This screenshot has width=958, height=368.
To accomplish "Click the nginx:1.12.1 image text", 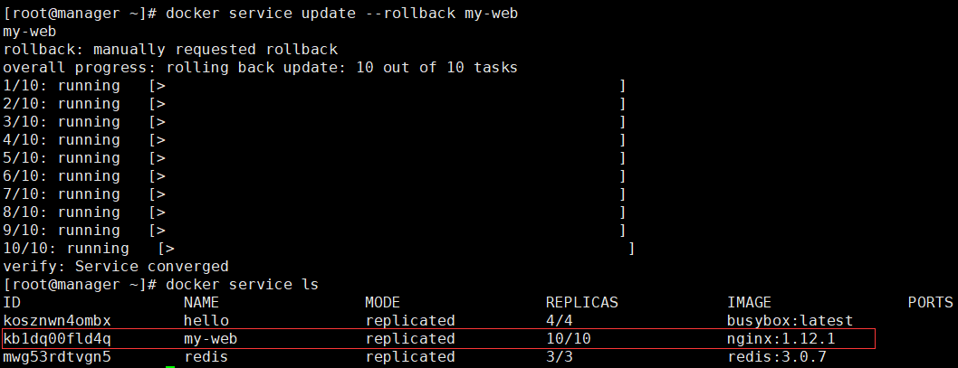I will [781, 339].
